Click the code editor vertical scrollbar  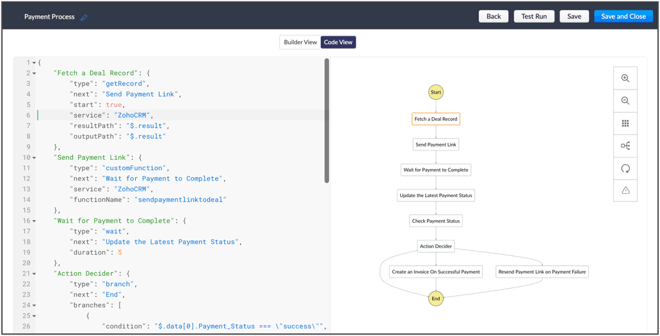click(326, 121)
